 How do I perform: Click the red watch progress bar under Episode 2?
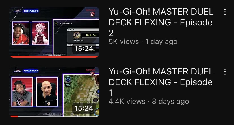click(54, 57)
